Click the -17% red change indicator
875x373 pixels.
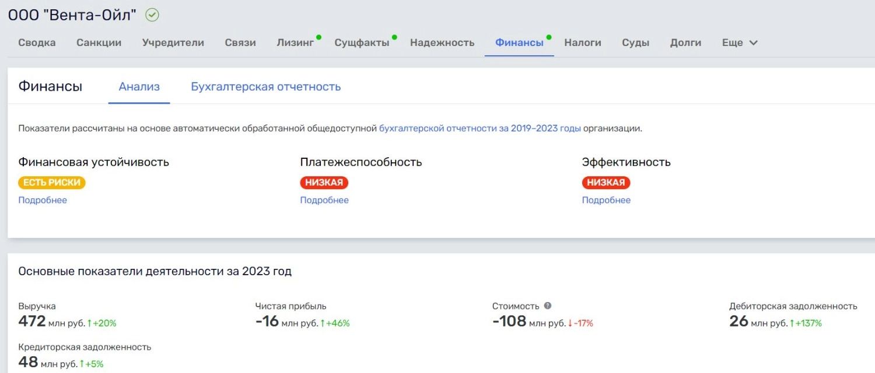(x=580, y=323)
